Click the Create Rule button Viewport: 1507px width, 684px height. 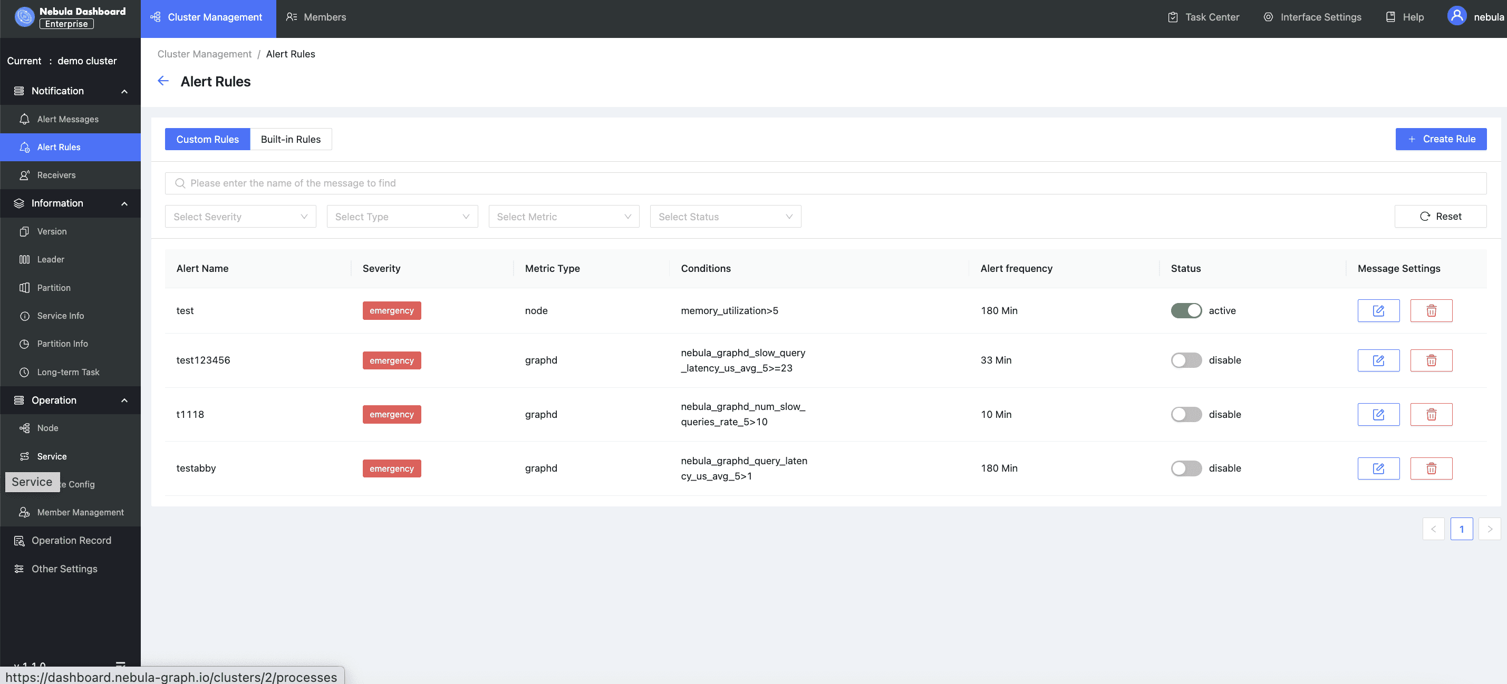pos(1441,139)
